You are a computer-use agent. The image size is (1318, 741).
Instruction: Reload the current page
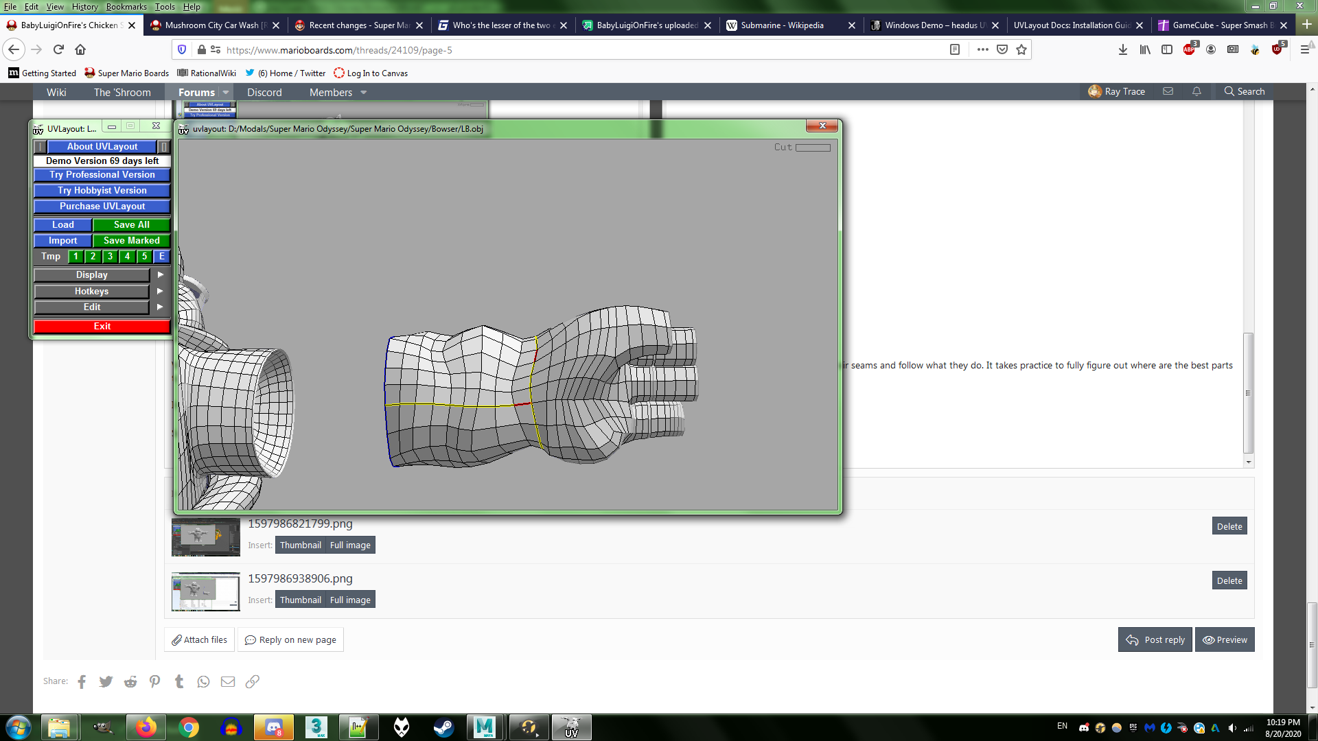pyautogui.click(x=58, y=49)
